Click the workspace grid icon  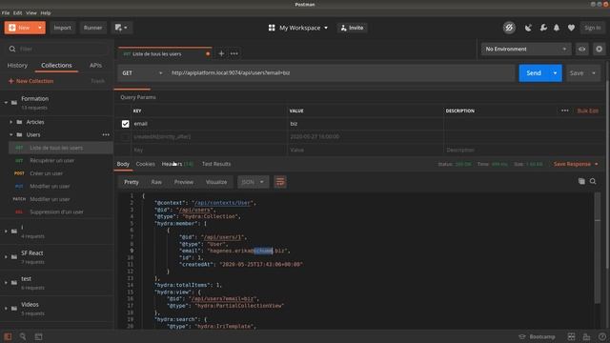tap(272, 28)
